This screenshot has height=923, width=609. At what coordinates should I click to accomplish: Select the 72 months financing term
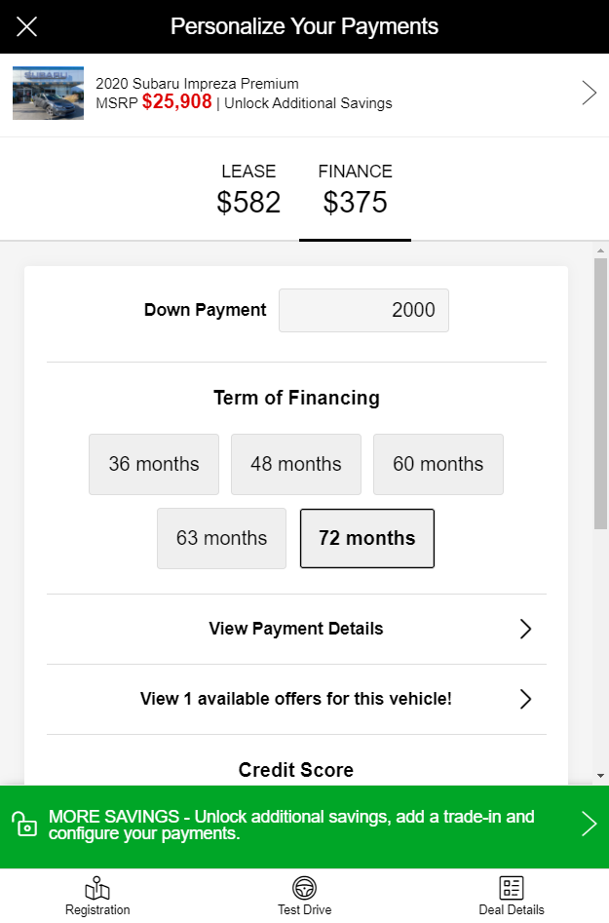367,539
